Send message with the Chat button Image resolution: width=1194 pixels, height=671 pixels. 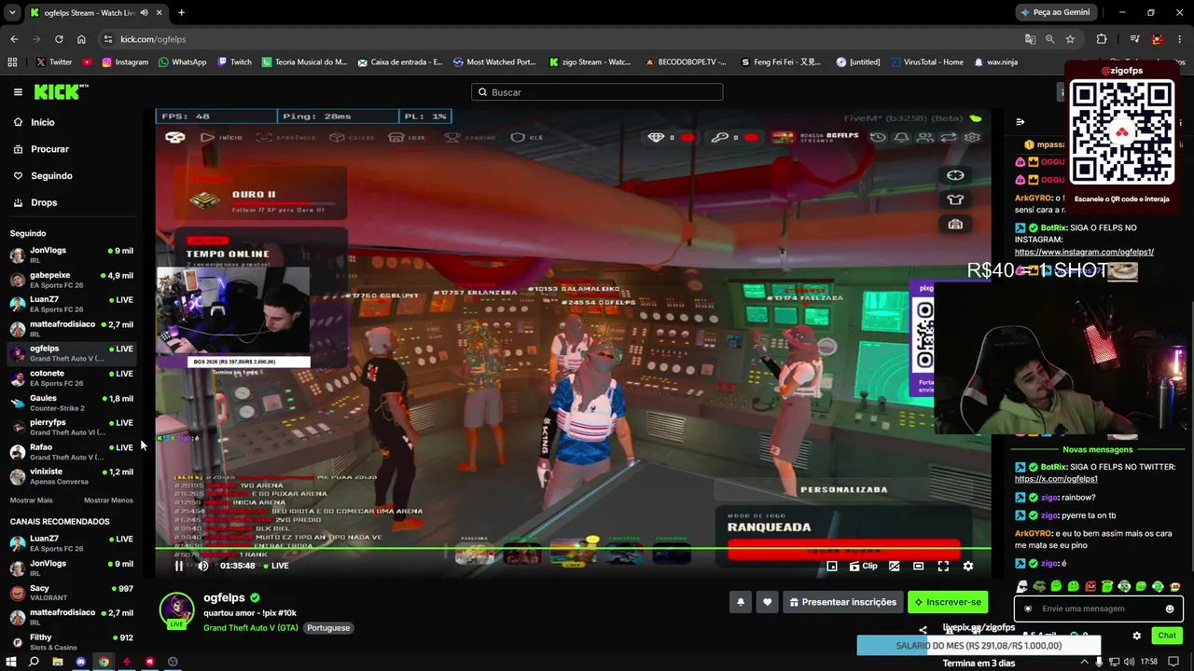(x=1167, y=636)
